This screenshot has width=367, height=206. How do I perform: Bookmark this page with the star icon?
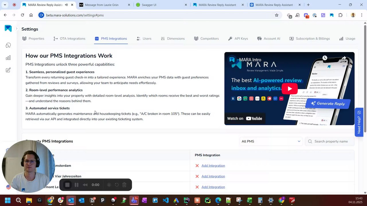pos(277,15)
